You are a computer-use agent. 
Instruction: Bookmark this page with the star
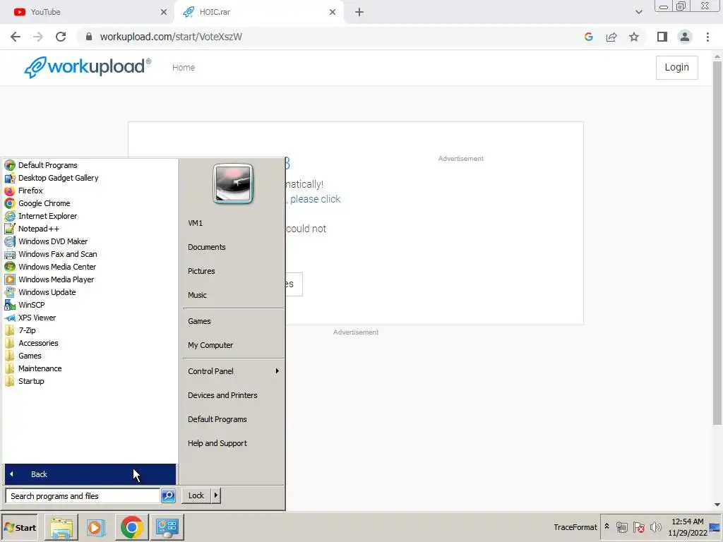[x=634, y=37]
